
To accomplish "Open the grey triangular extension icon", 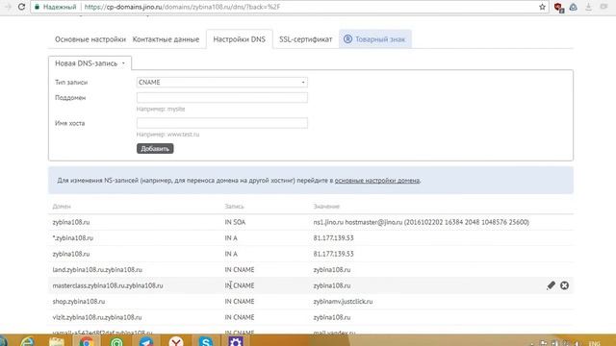I will pos(574,7).
